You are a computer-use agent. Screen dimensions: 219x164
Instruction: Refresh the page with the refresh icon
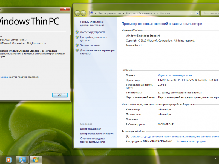(x=197, y=13)
